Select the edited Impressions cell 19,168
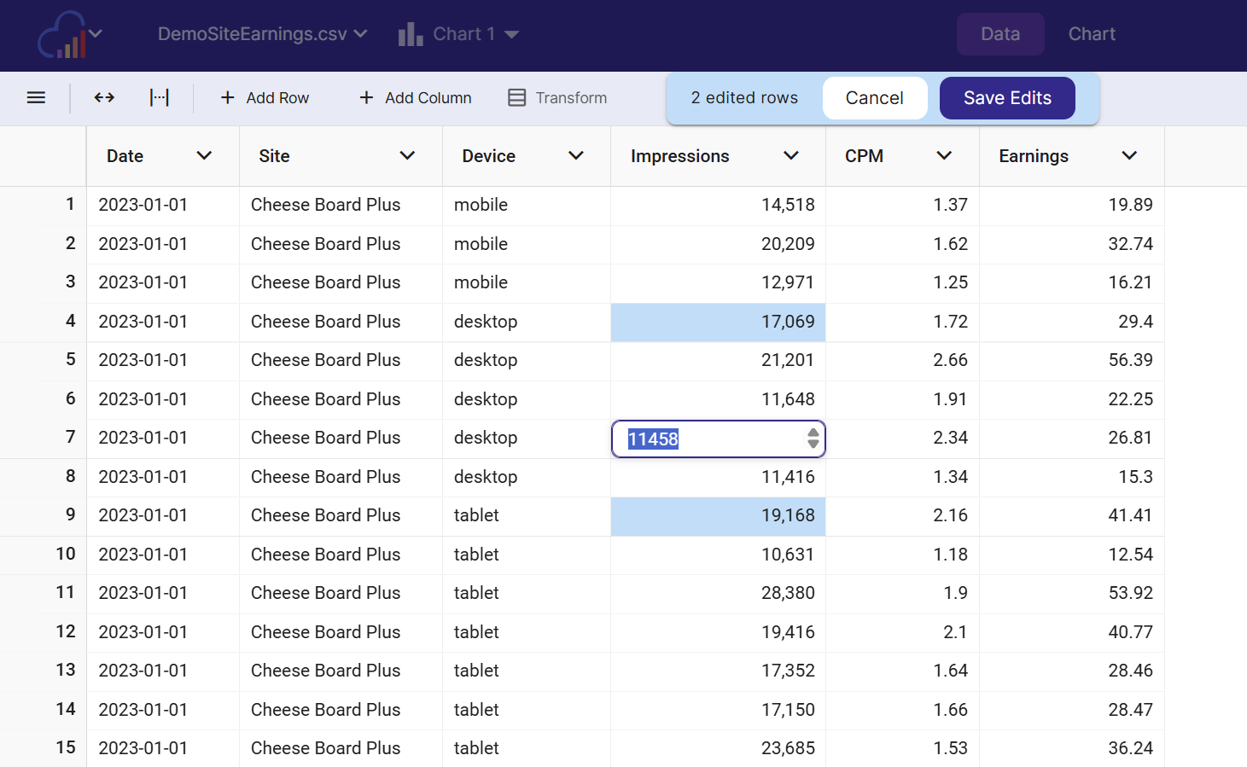The height and width of the screenshot is (767, 1247). 718,515
